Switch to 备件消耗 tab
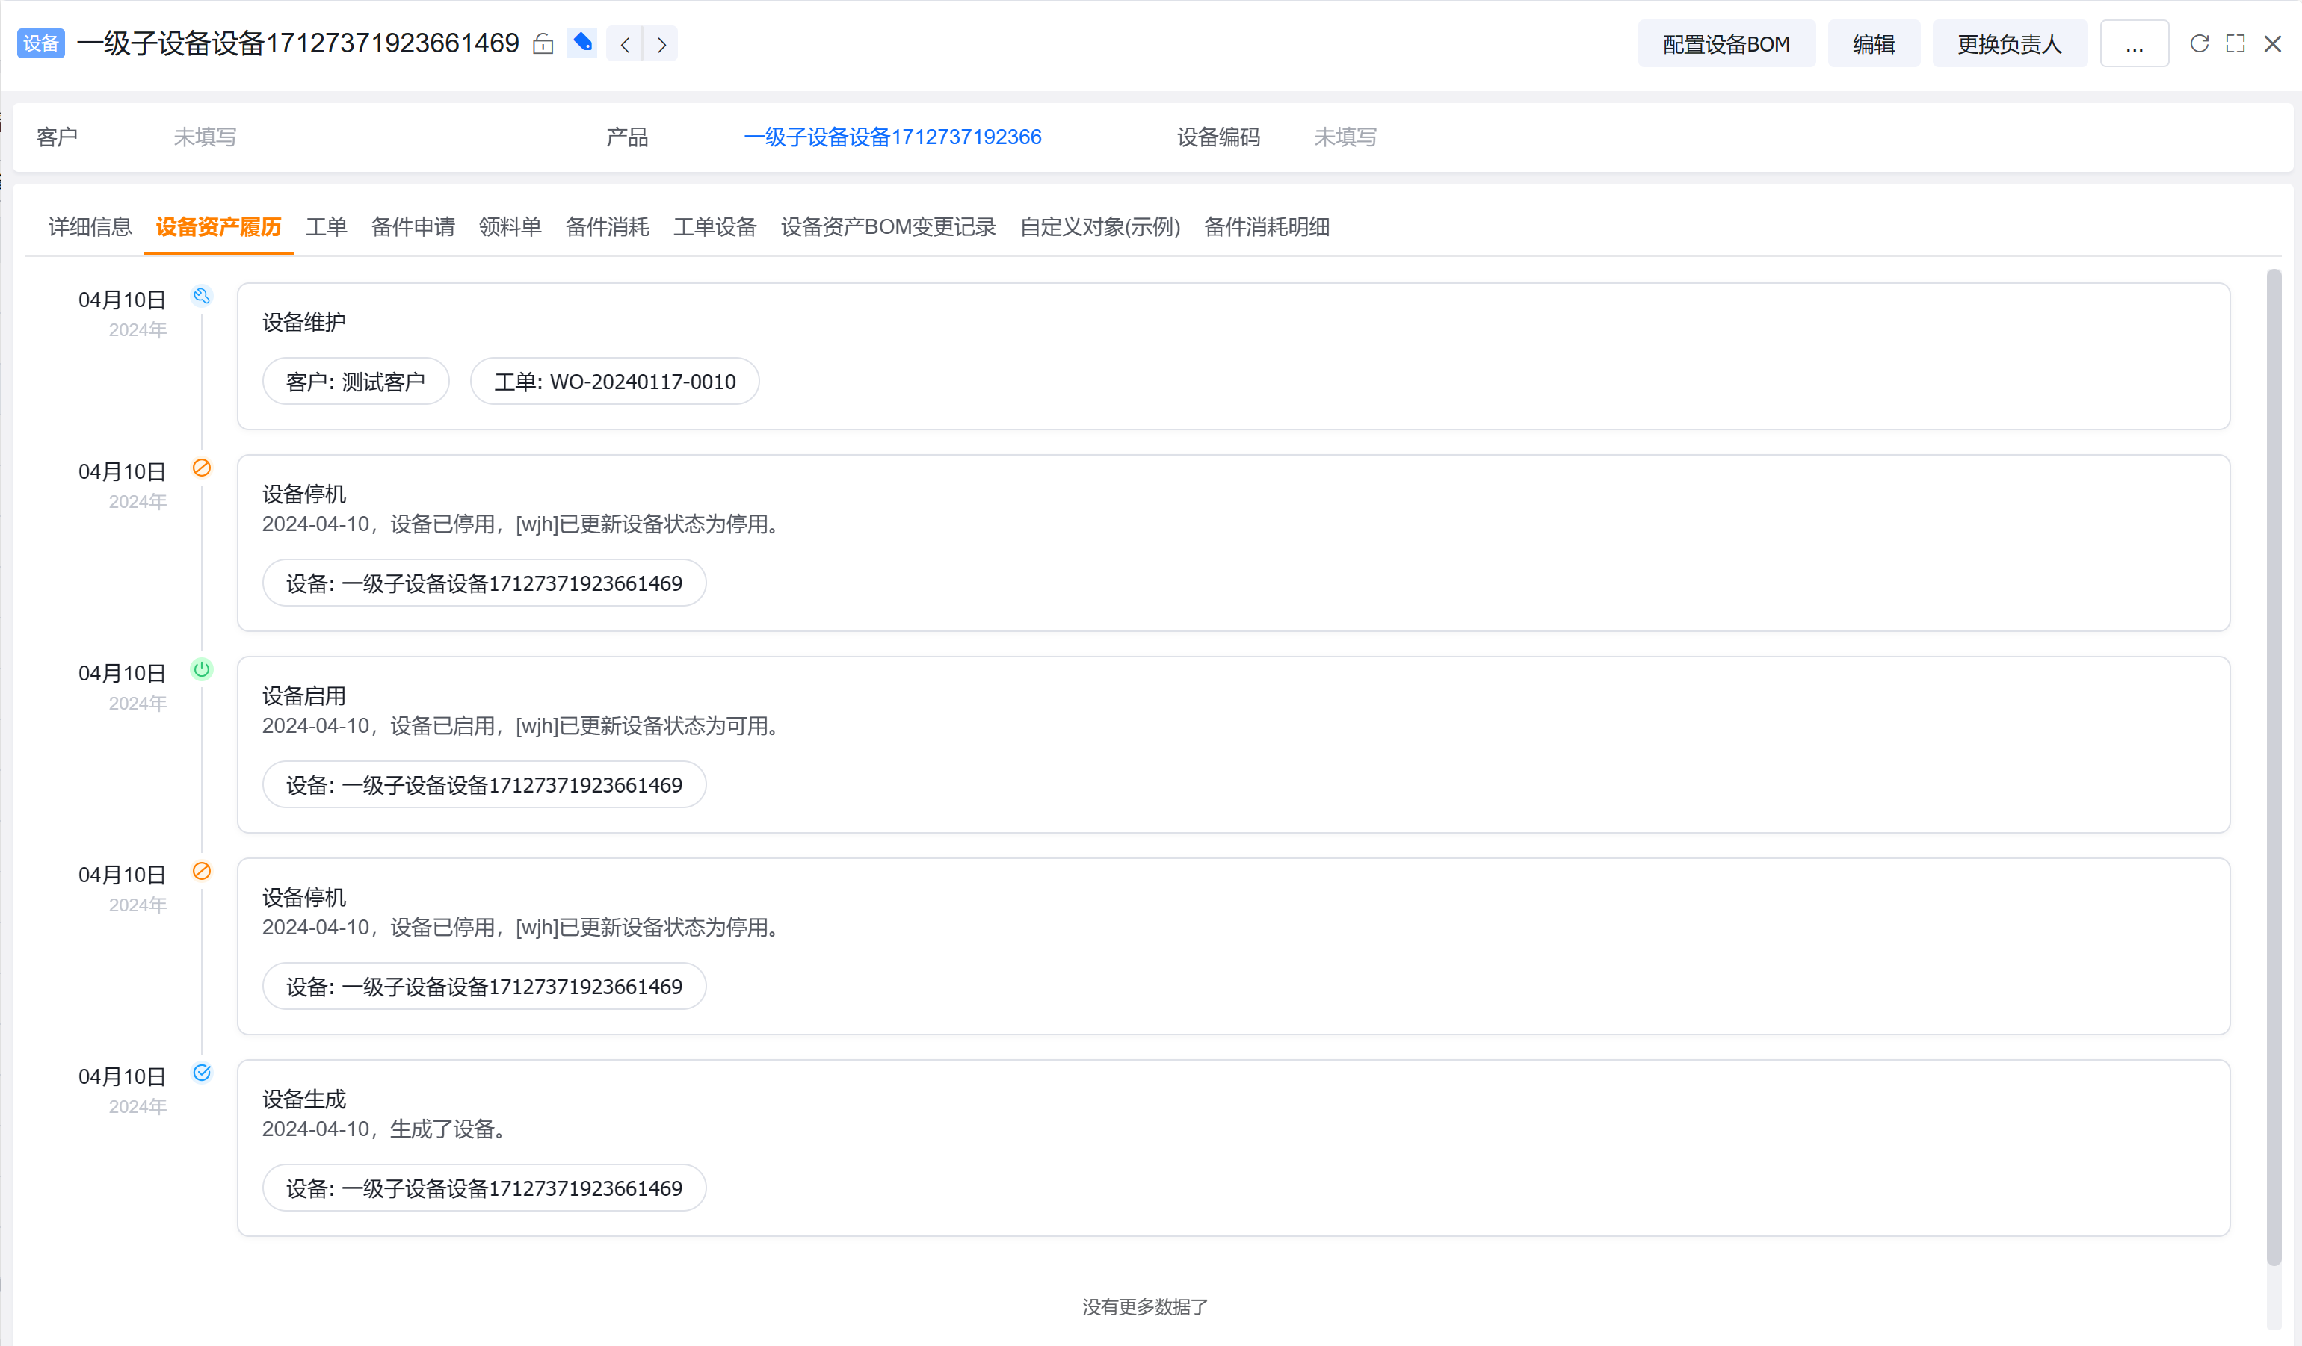 click(x=608, y=226)
